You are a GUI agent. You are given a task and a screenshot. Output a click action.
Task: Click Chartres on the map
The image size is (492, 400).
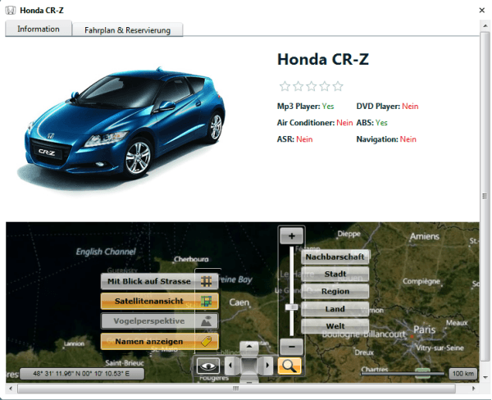375,369
